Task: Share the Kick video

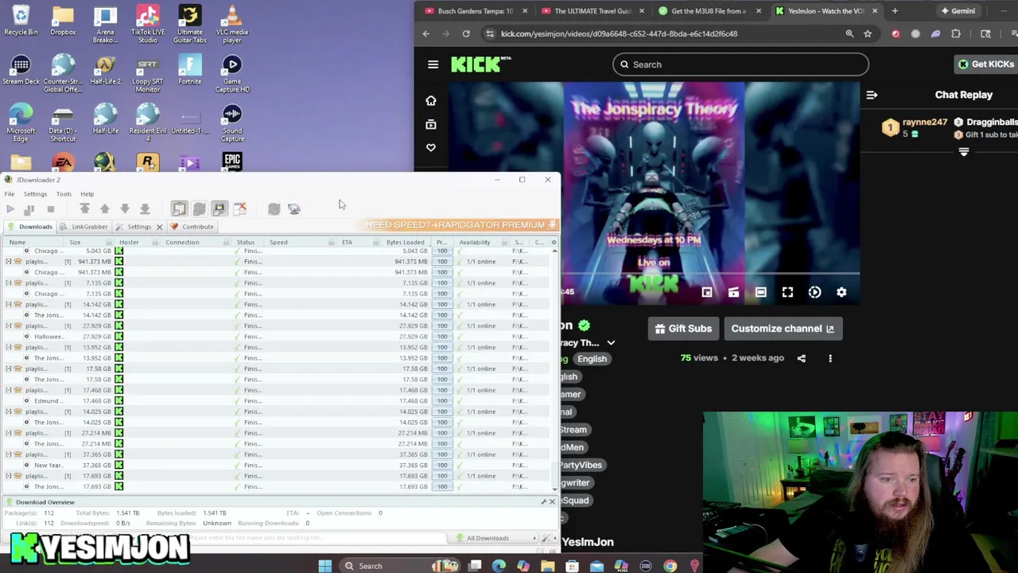Action: click(802, 358)
